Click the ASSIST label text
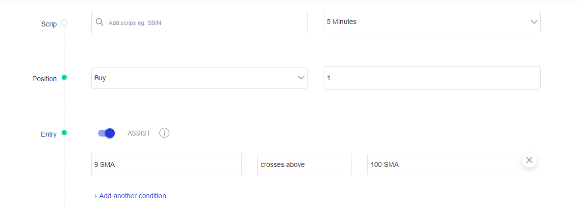Image resolution: width=580 pixels, height=209 pixels. pos(139,133)
